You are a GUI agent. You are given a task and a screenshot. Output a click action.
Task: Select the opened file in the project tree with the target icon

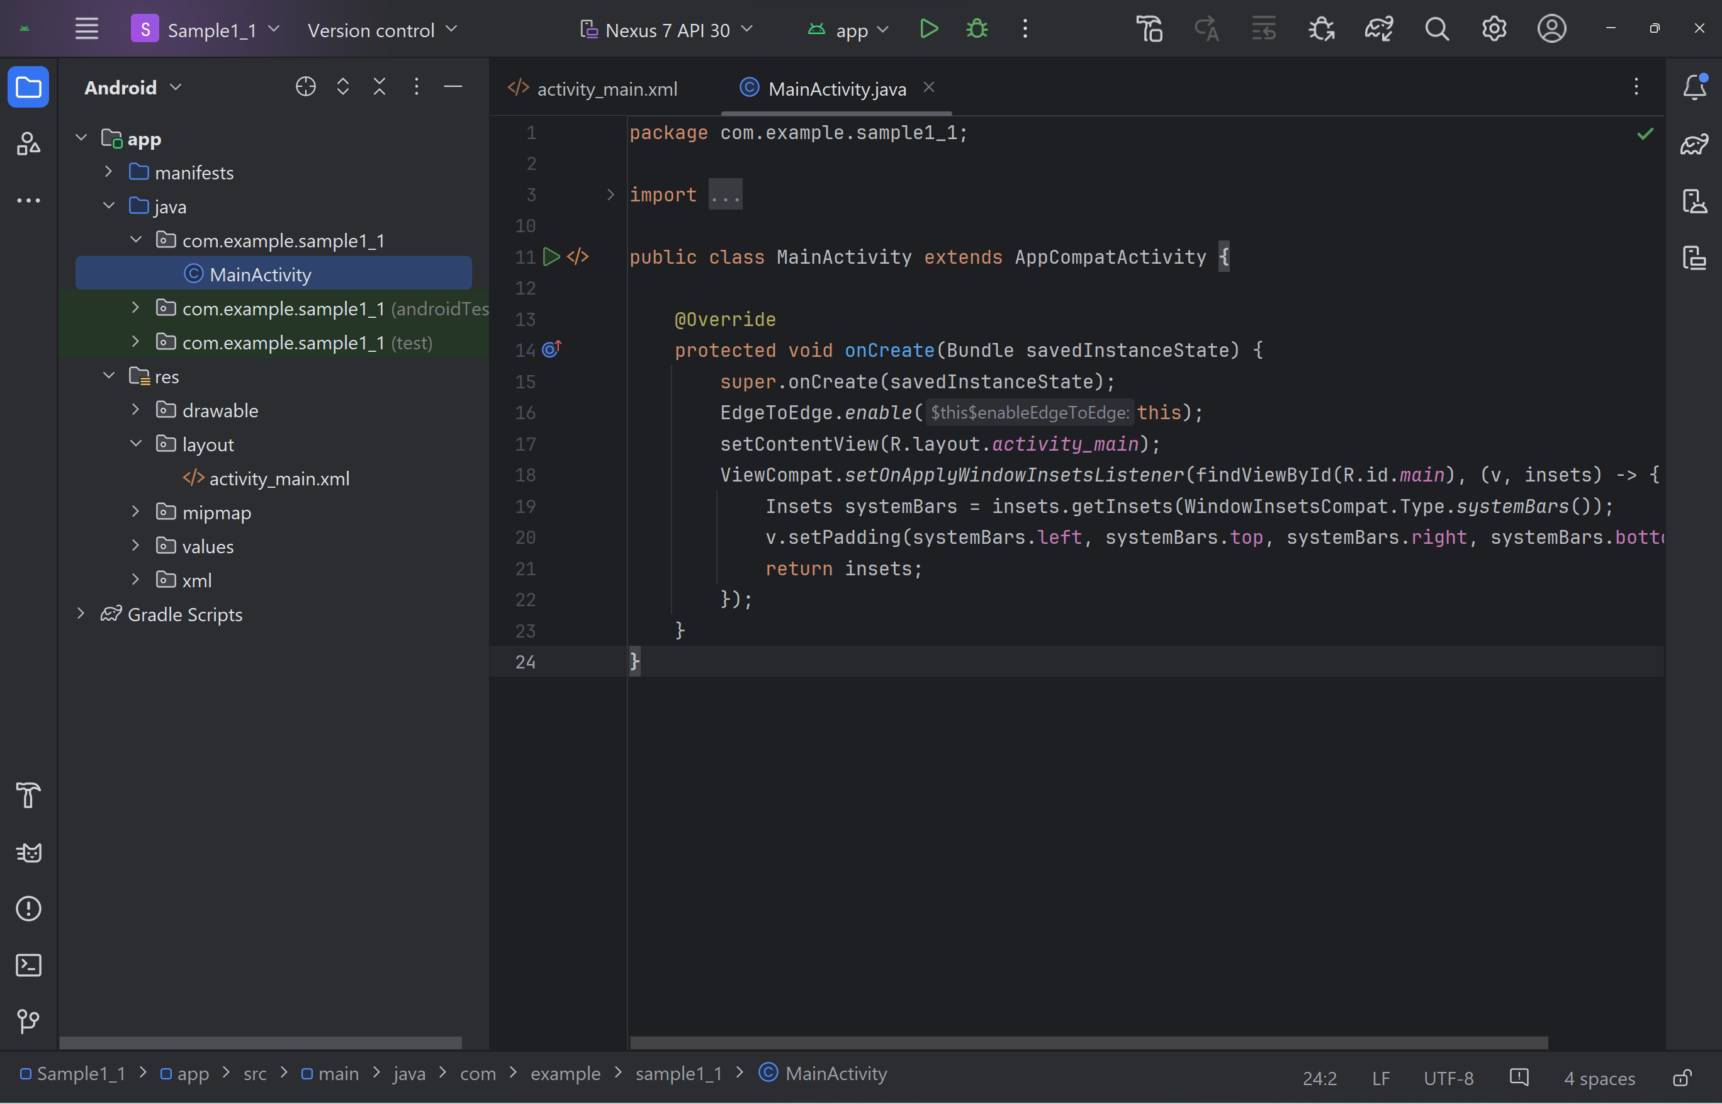click(x=305, y=87)
